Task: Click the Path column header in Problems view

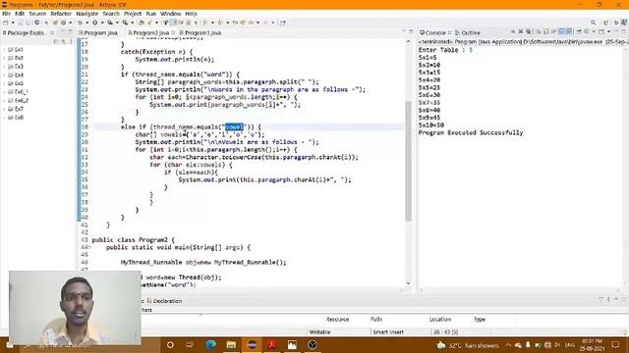Action: pyautogui.click(x=375, y=320)
